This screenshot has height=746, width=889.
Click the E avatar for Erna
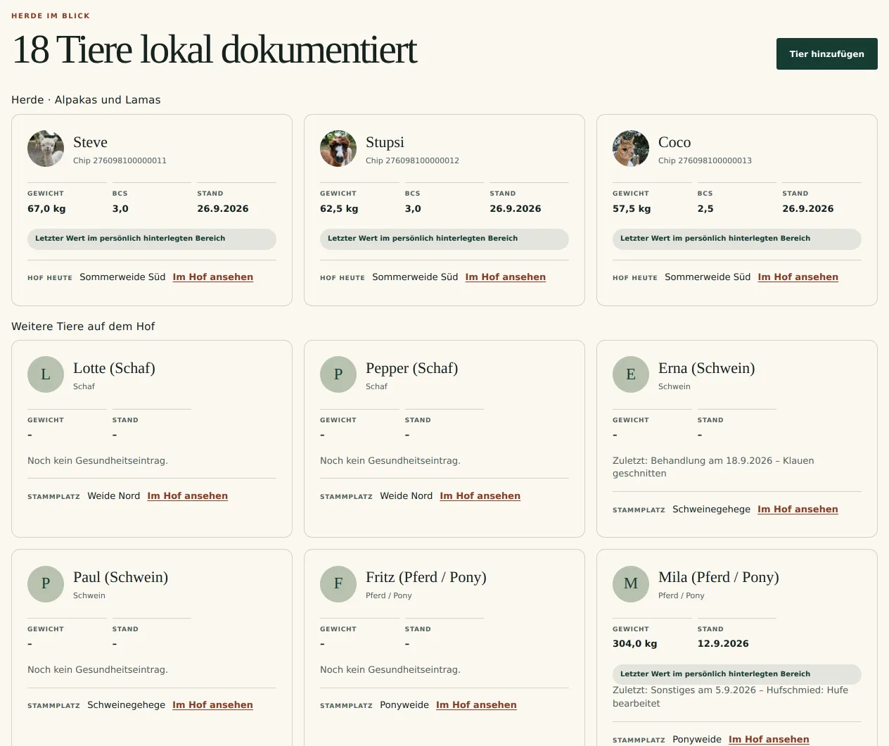[631, 374]
